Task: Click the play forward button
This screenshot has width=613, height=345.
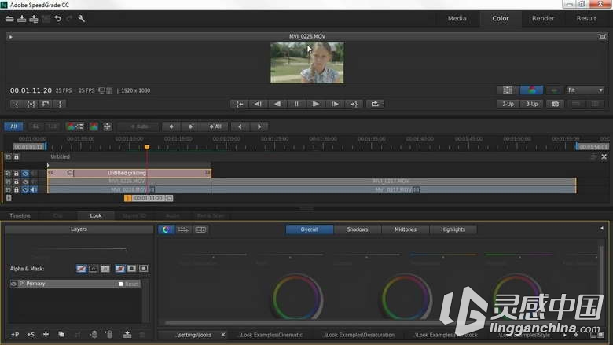Action: 315,104
